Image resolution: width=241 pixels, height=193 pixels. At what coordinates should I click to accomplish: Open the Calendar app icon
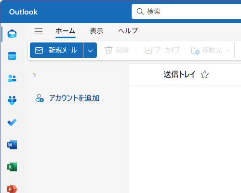pos(12,56)
